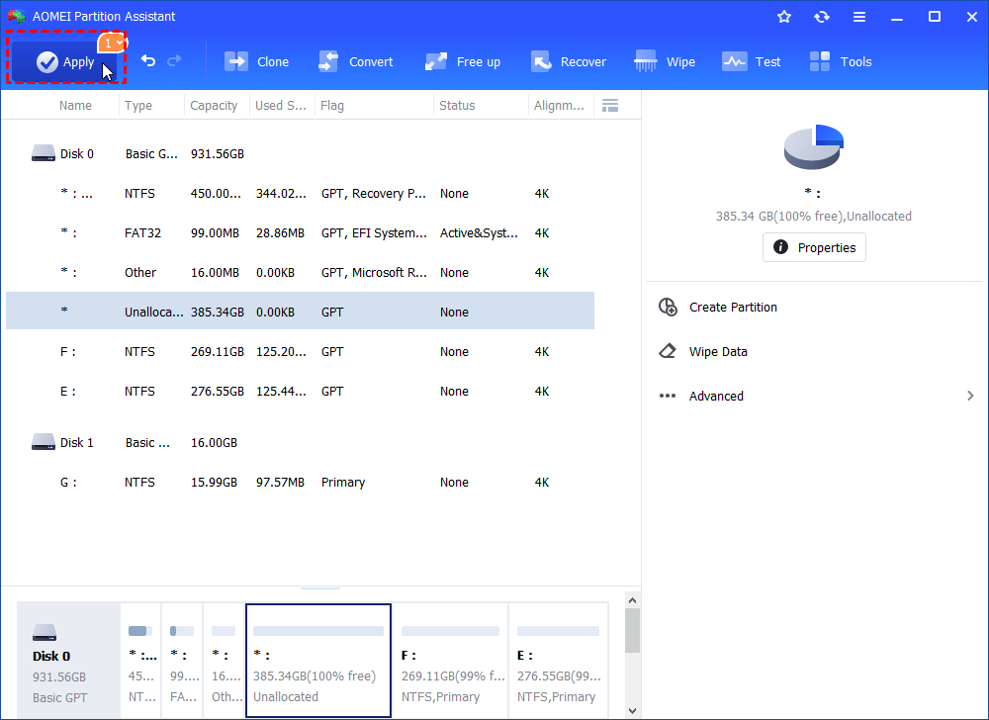Image resolution: width=989 pixels, height=720 pixels.
Task: Select the NTFS Recovery partition row
Action: 301,194
